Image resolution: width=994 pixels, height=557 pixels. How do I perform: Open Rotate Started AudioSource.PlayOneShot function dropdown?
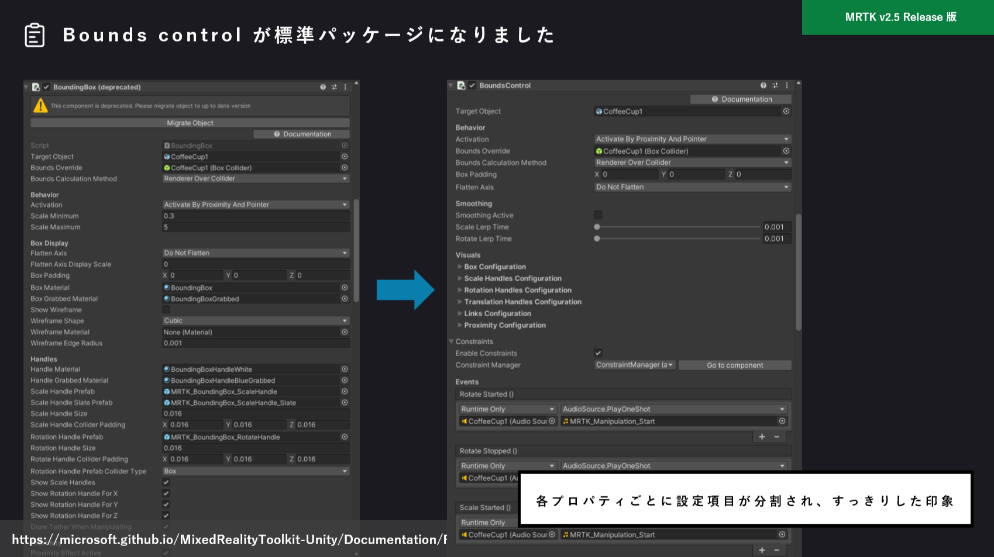tap(674, 409)
